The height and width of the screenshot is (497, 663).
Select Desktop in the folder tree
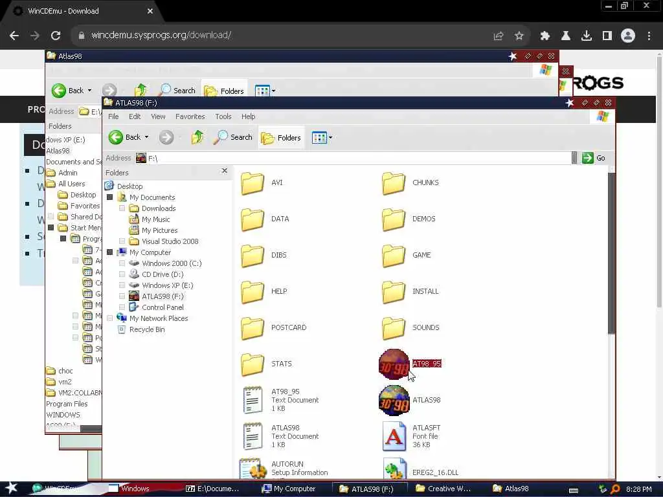pyautogui.click(x=129, y=186)
